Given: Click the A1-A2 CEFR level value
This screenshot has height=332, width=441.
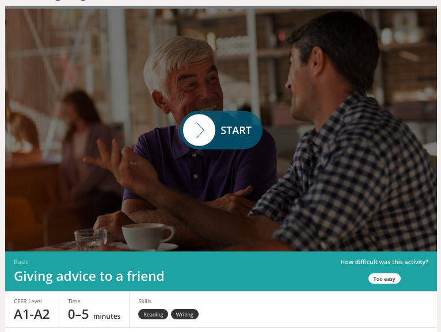Looking at the screenshot, I should [32, 314].
